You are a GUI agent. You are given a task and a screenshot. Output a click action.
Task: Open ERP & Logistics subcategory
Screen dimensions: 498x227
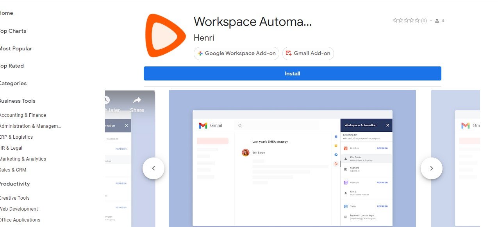(x=16, y=137)
